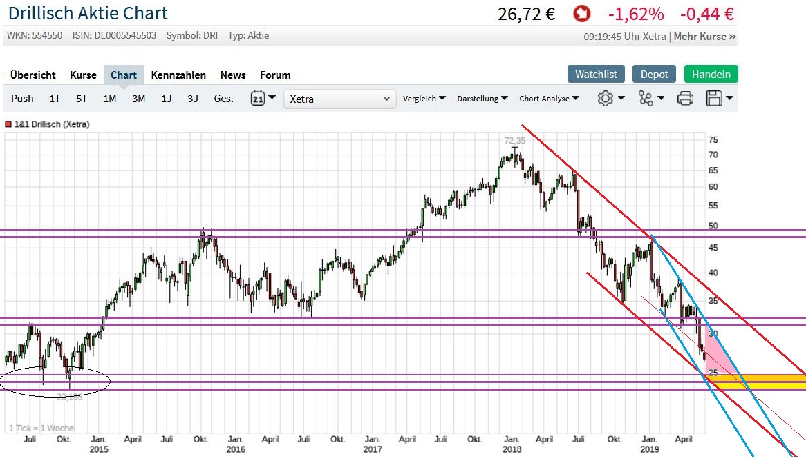
Task: Open the Forum tab
Action: coord(275,75)
